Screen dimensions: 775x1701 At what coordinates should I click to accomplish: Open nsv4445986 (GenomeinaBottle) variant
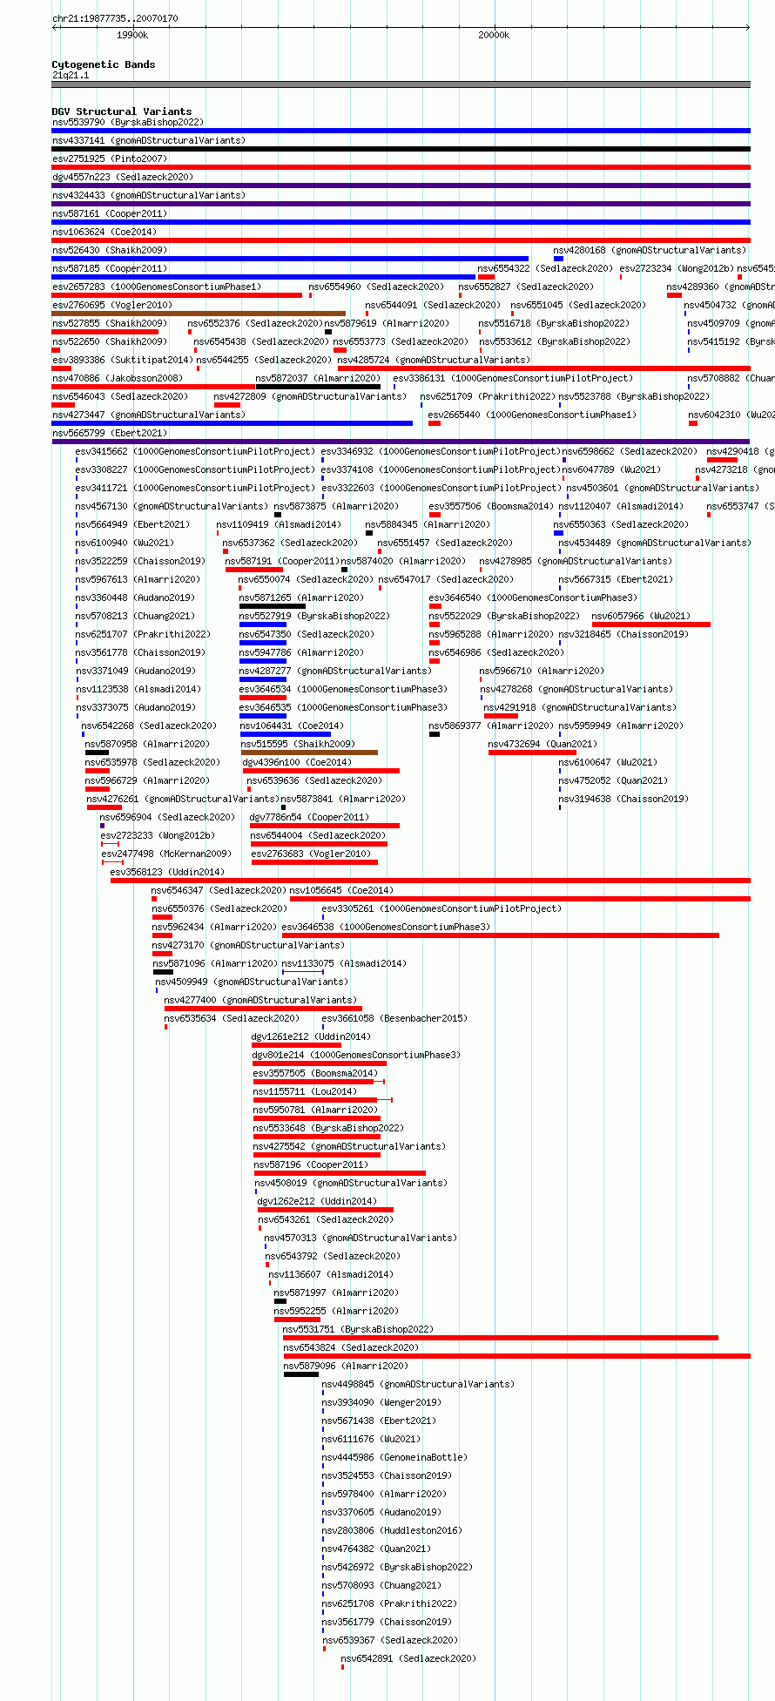(x=394, y=1457)
